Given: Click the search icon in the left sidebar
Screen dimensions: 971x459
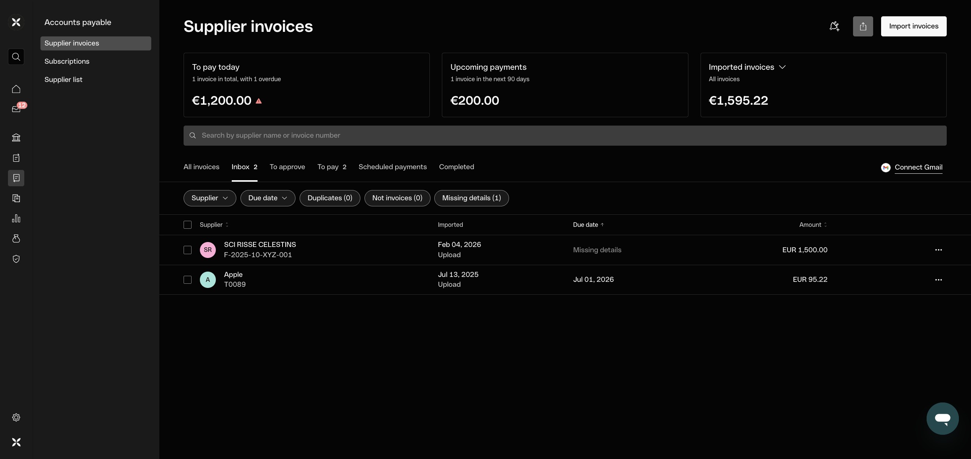Looking at the screenshot, I should 16,57.
